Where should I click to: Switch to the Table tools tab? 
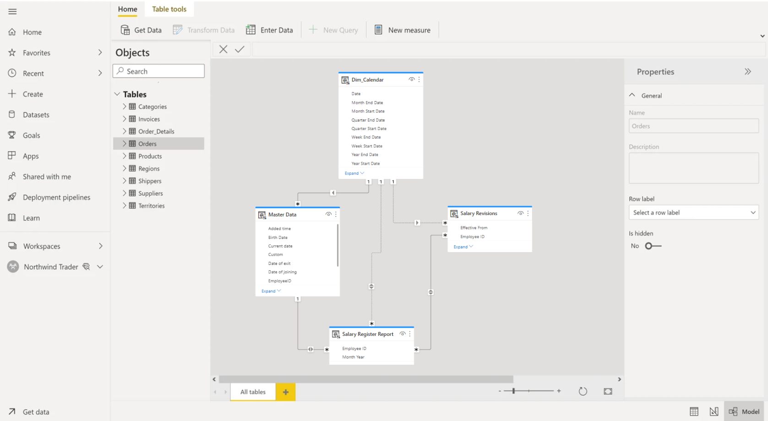(x=169, y=9)
